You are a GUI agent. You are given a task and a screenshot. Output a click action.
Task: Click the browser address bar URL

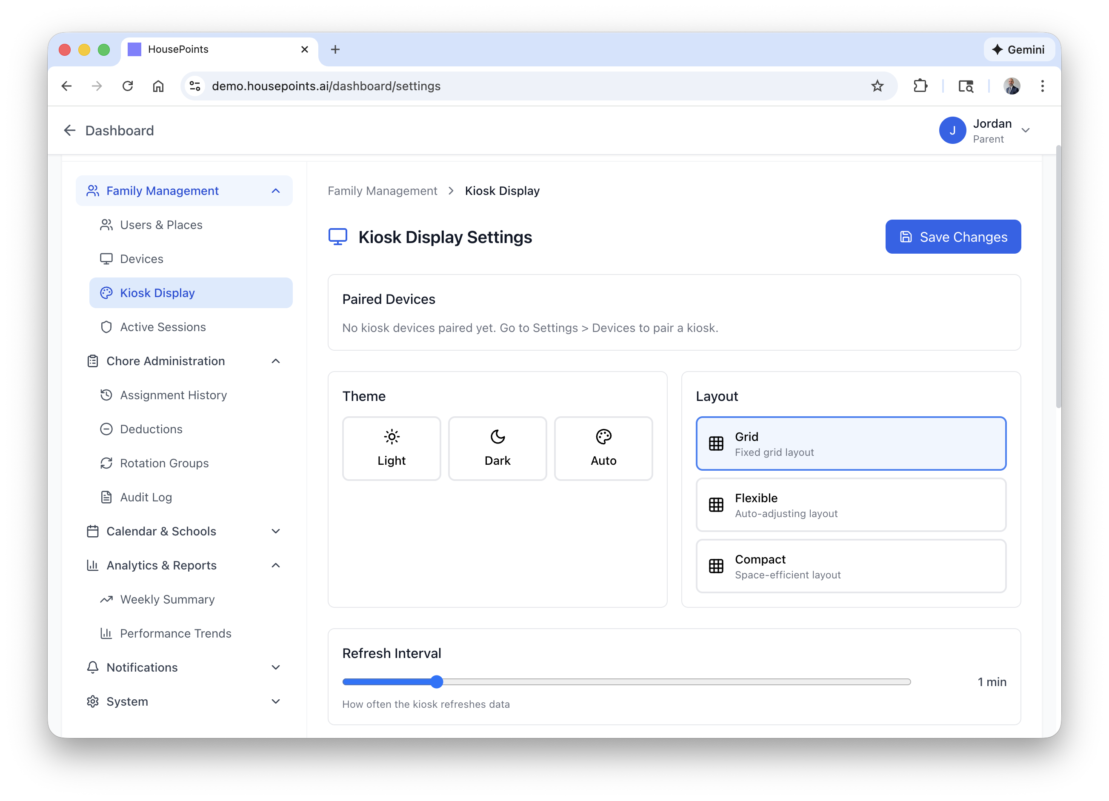(326, 86)
